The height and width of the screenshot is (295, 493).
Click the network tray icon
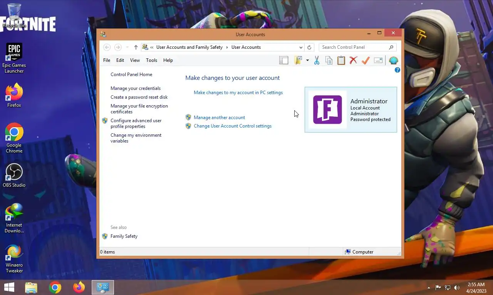pyautogui.click(x=448, y=287)
